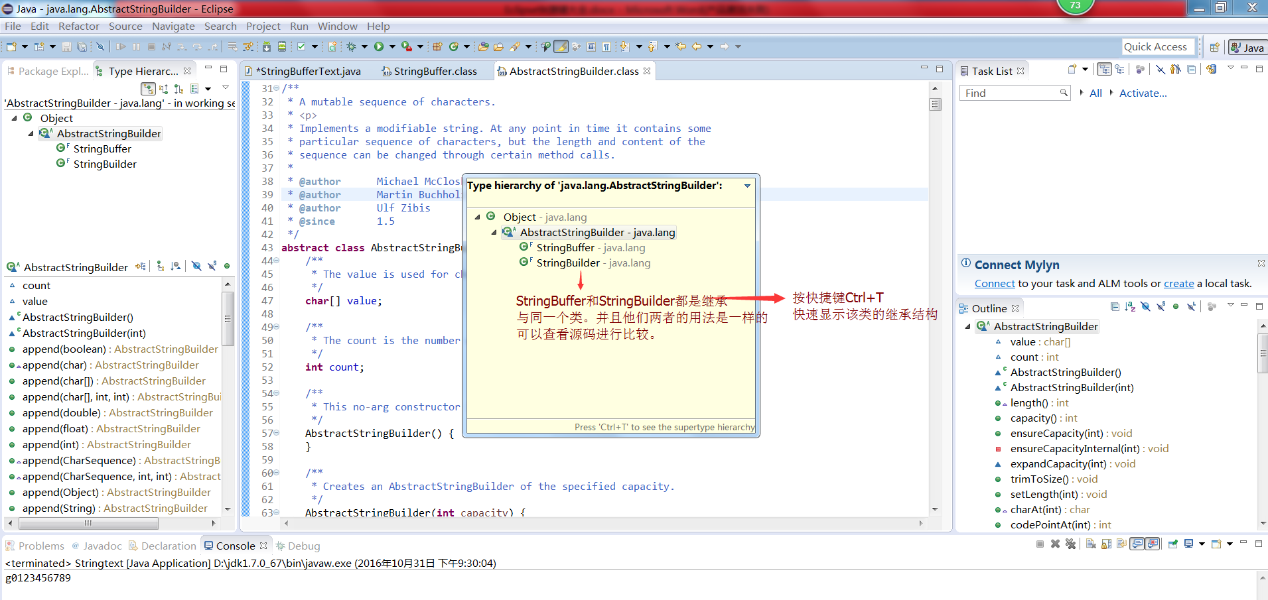This screenshot has width=1268, height=600.
Task: Toggle Lock View and Show Members in Hierarchy
Action: pos(141,267)
